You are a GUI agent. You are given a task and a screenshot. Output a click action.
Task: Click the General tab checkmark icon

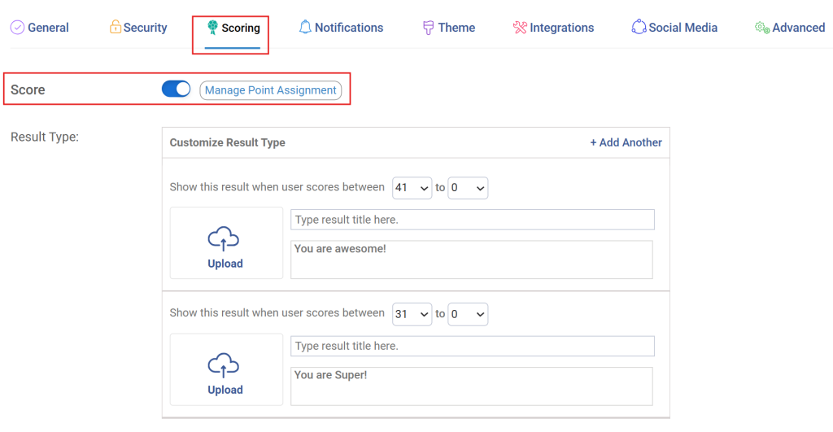click(x=18, y=27)
